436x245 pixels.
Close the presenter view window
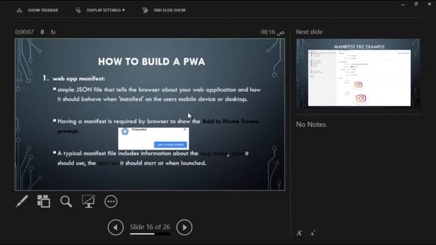pyautogui.click(x=429, y=4)
